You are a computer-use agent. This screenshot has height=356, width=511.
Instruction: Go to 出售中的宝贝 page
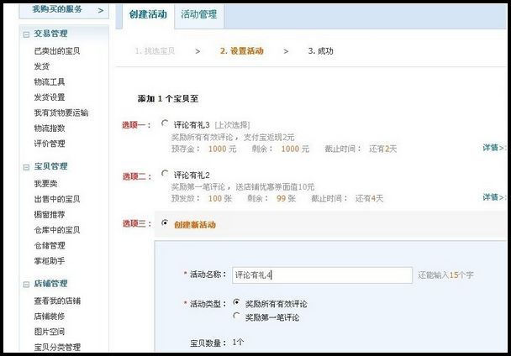coord(57,199)
